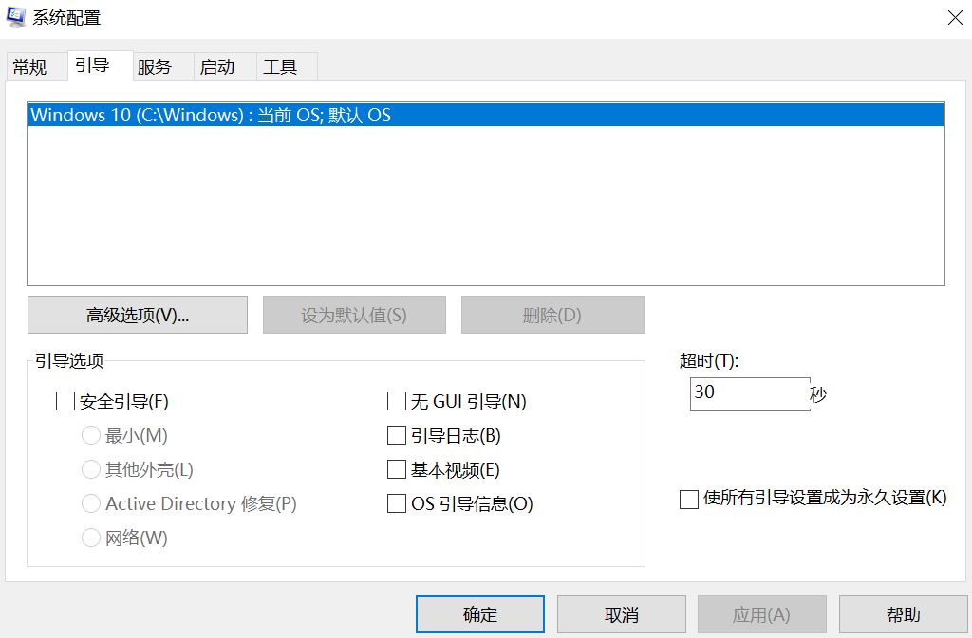启用无 GUI 引导
This screenshot has height=638, width=972.
(x=396, y=400)
